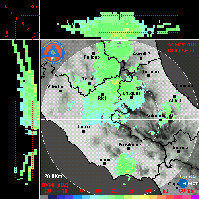Click the '65' scale value
The image size is (199, 199).
coord(190,191)
